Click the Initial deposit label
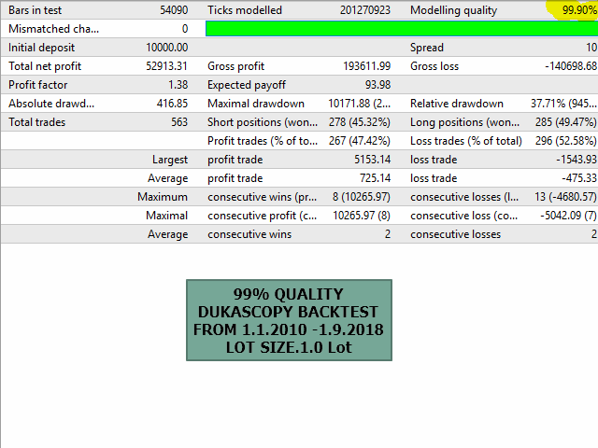 coord(41,48)
